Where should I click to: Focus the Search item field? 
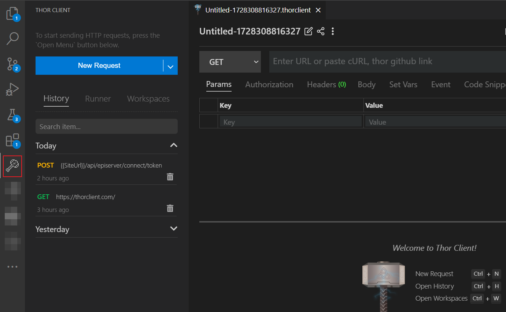(107, 126)
